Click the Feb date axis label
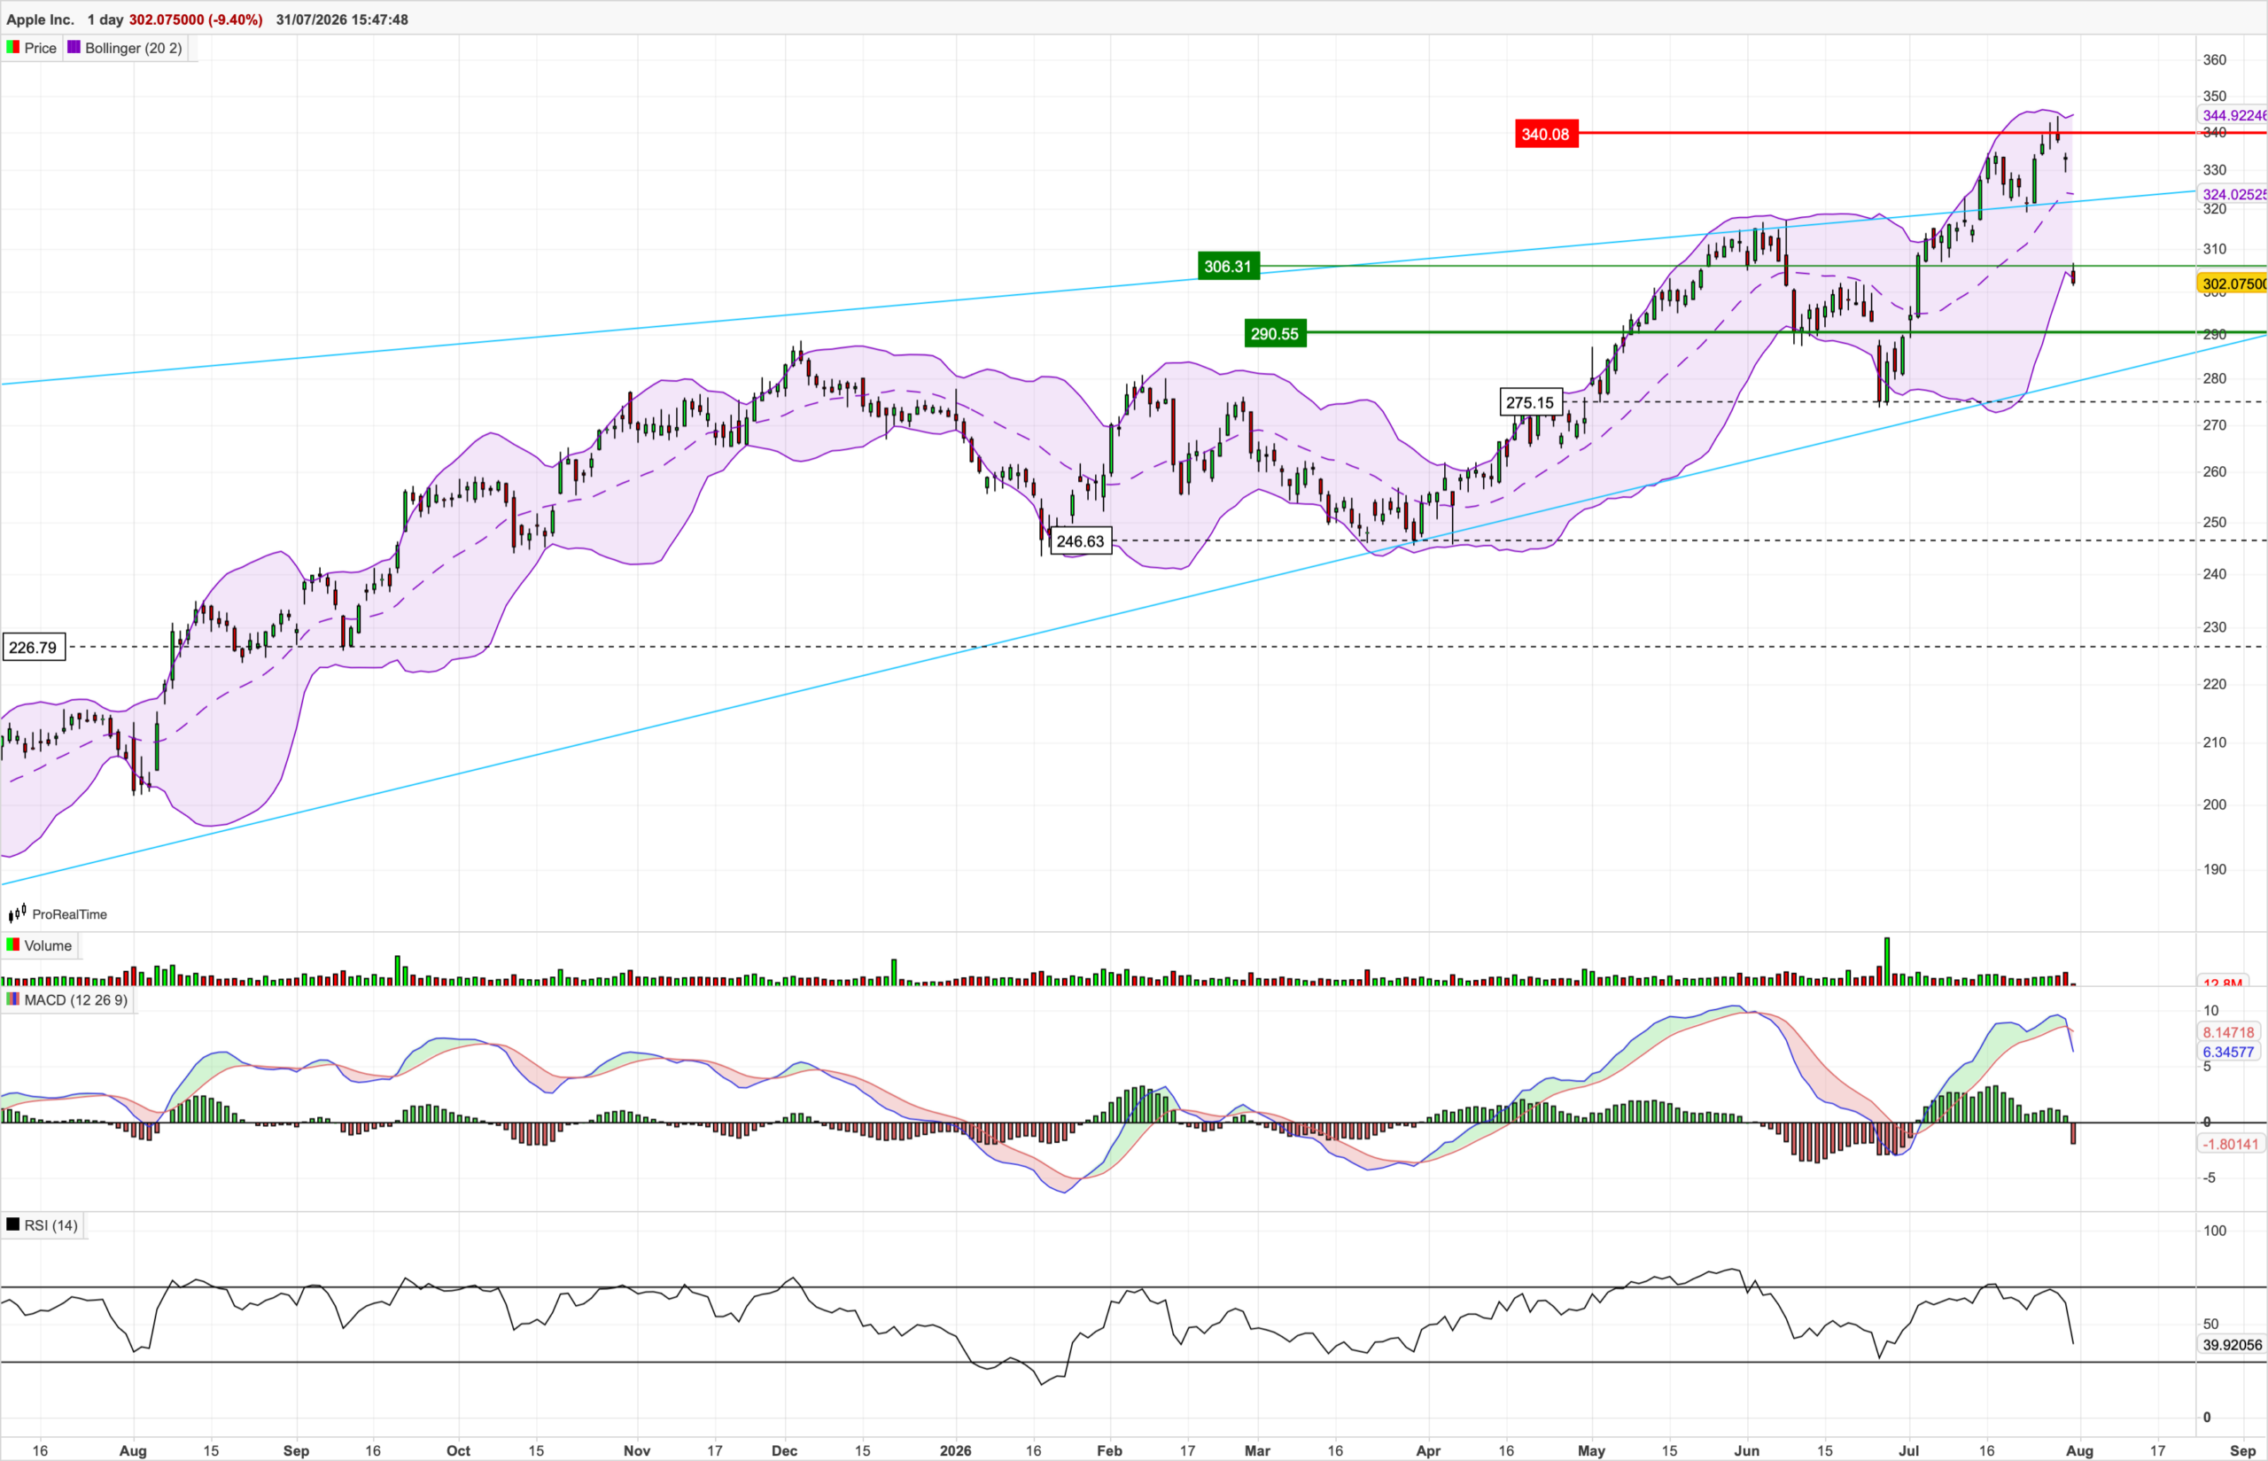 [x=1109, y=1450]
